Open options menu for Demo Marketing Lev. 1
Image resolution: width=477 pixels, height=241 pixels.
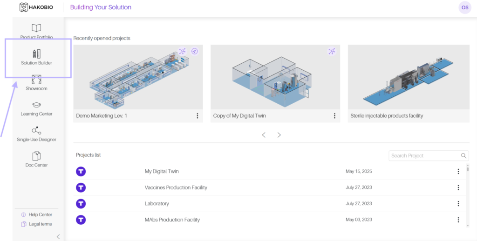pyautogui.click(x=197, y=116)
